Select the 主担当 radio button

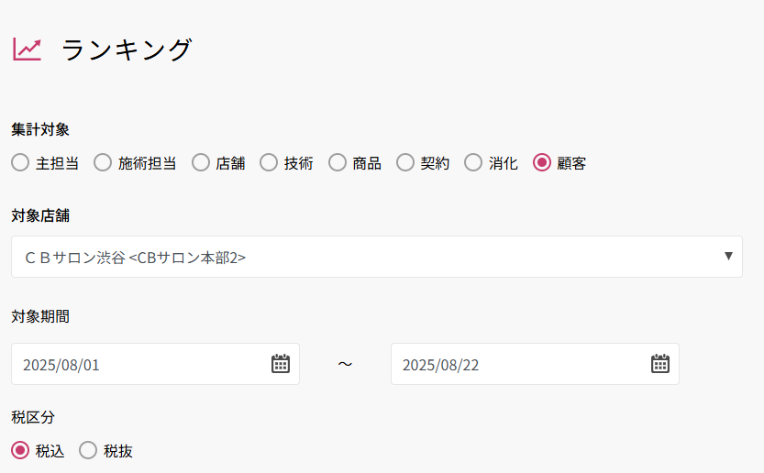click(20, 163)
